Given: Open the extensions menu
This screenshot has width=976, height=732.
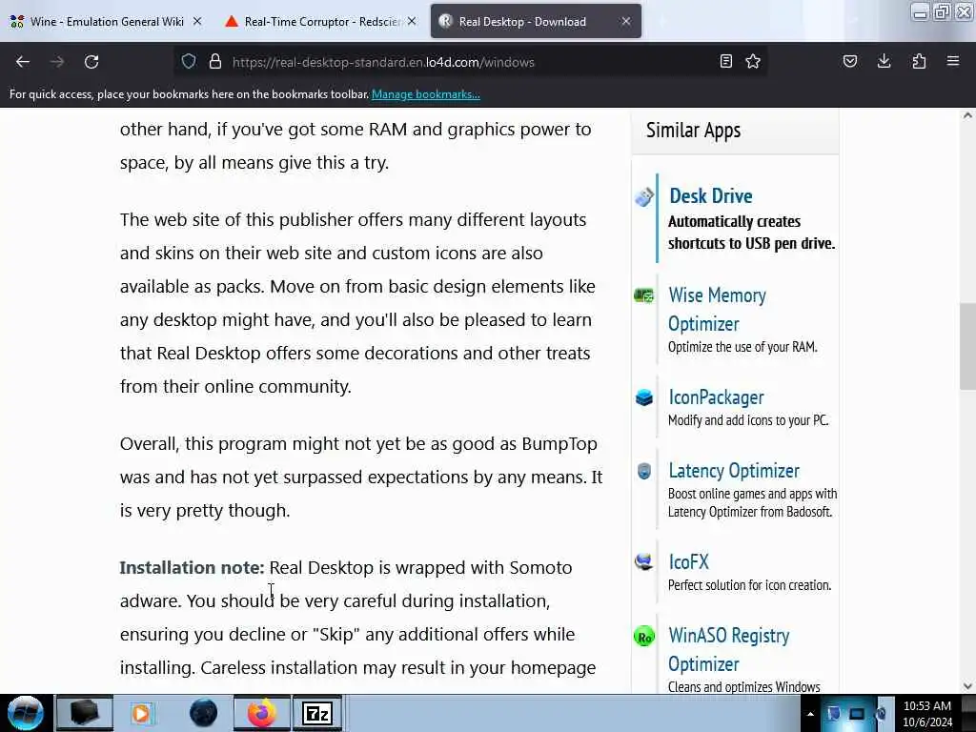Looking at the screenshot, I should pyautogui.click(x=919, y=62).
